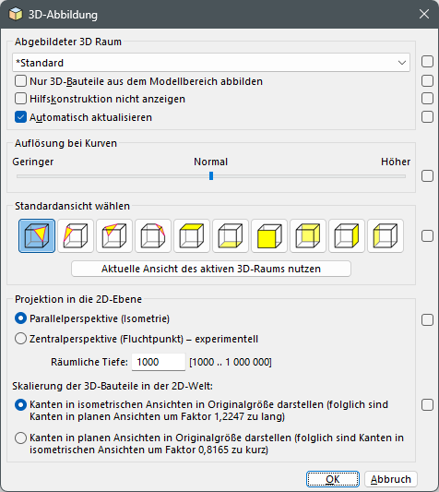Enable Nur 3D-Bauteile aus dem Modellbereich abbilden
The height and width of the screenshot is (492, 439).
(20, 81)
